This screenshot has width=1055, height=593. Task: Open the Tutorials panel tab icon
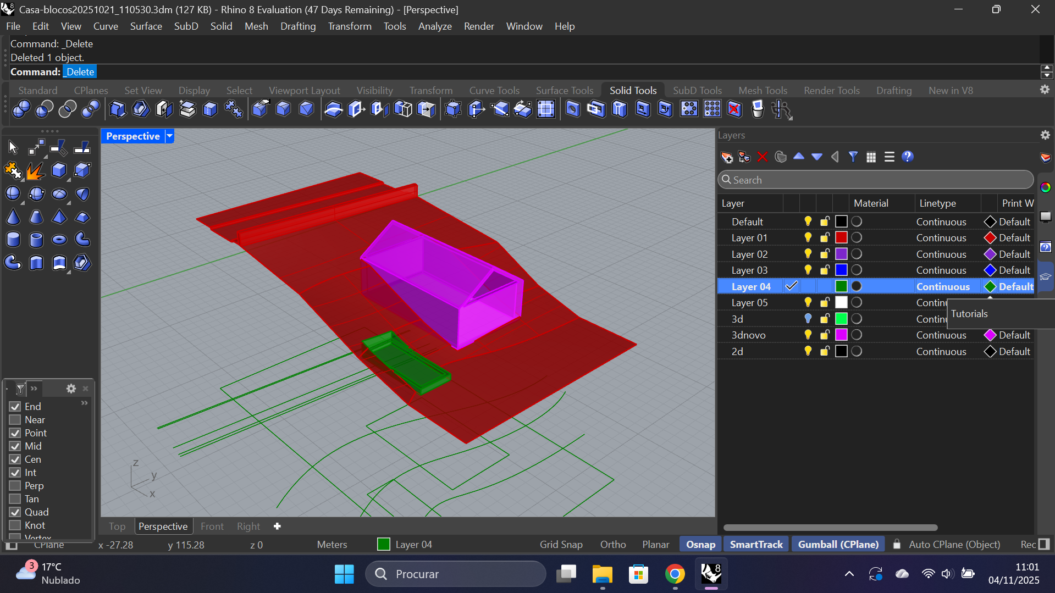(1045, 277)
